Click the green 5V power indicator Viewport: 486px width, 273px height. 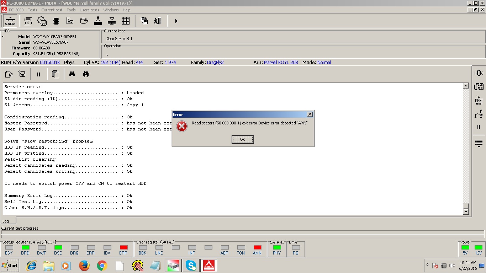click(x=465, y=247)
